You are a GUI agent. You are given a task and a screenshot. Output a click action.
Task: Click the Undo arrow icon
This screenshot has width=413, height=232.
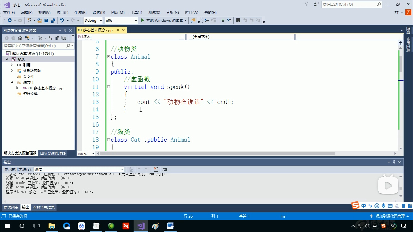[x=62, y=21]
